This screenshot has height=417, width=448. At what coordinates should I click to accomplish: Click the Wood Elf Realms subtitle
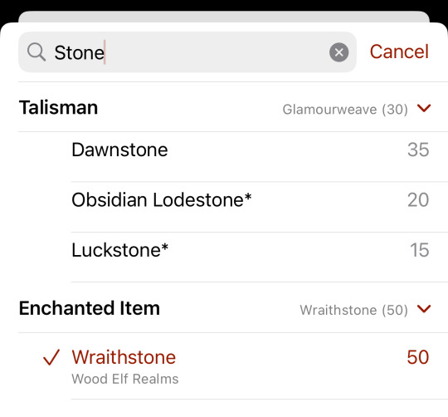(x=124, y=379)
